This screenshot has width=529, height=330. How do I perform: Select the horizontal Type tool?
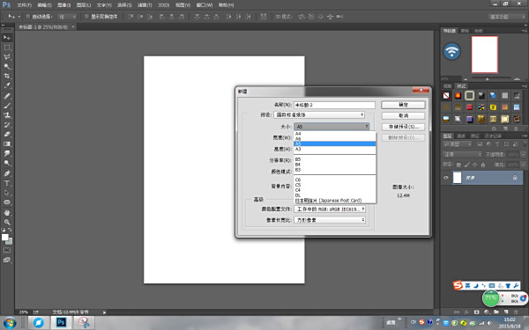7,183
